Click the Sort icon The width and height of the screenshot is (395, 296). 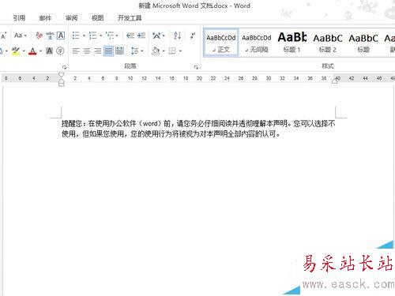point(178,36)
